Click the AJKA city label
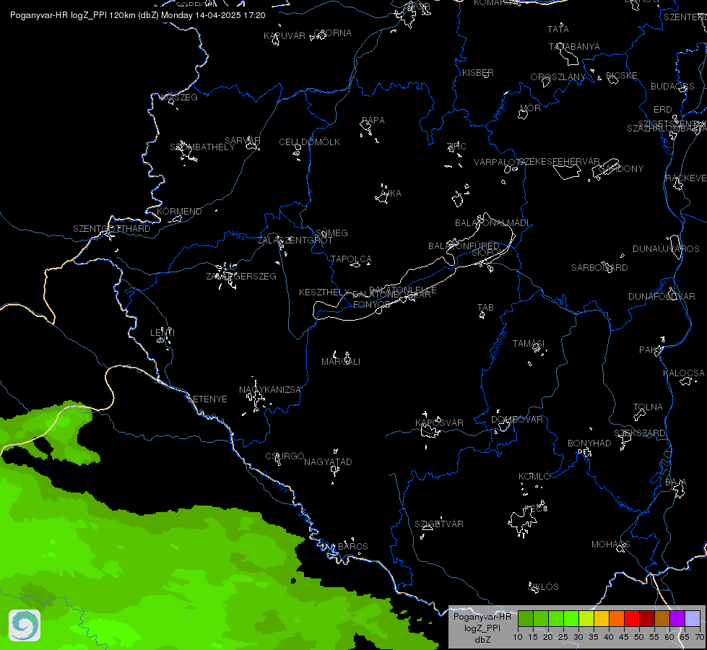 [x=391, y=194]
